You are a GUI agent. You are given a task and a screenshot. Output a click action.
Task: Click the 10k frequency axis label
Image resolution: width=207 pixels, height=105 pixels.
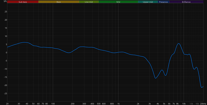184,104
